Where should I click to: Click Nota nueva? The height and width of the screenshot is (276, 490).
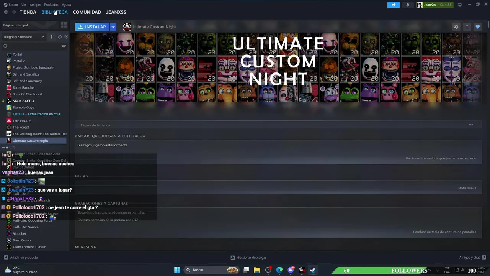pyautogui.click(x=467, y=188)
